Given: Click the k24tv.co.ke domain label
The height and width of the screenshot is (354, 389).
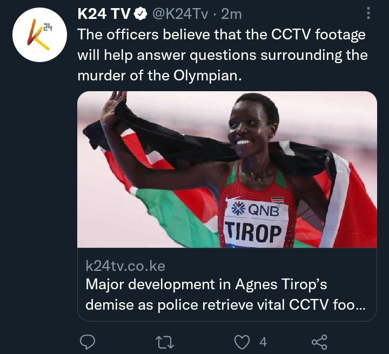Looking at the screenshot, I should click(125, 266).
